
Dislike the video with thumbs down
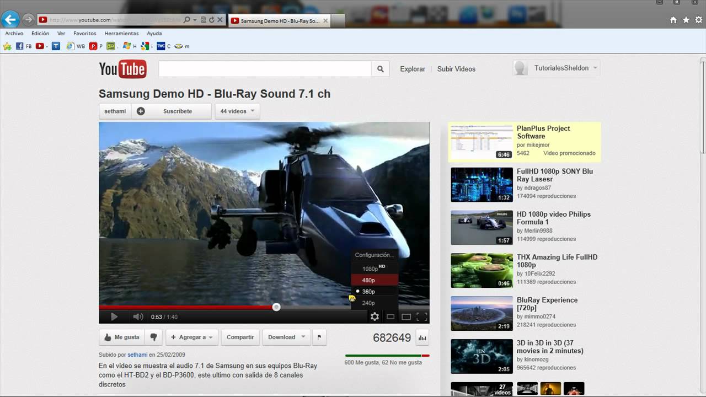click(154, 337)
